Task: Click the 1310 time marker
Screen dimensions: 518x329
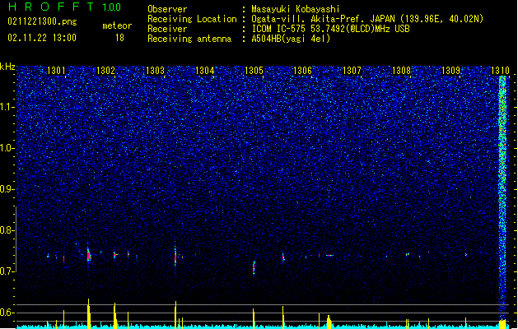Action: (x=500, y=70)
